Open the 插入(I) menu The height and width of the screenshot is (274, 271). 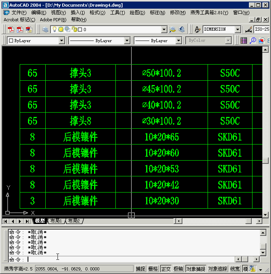tap(78, 13)
